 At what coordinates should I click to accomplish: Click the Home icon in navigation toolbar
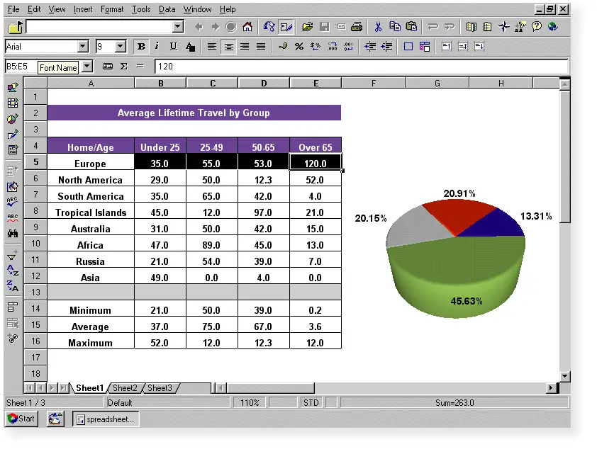tap(247, 27)
